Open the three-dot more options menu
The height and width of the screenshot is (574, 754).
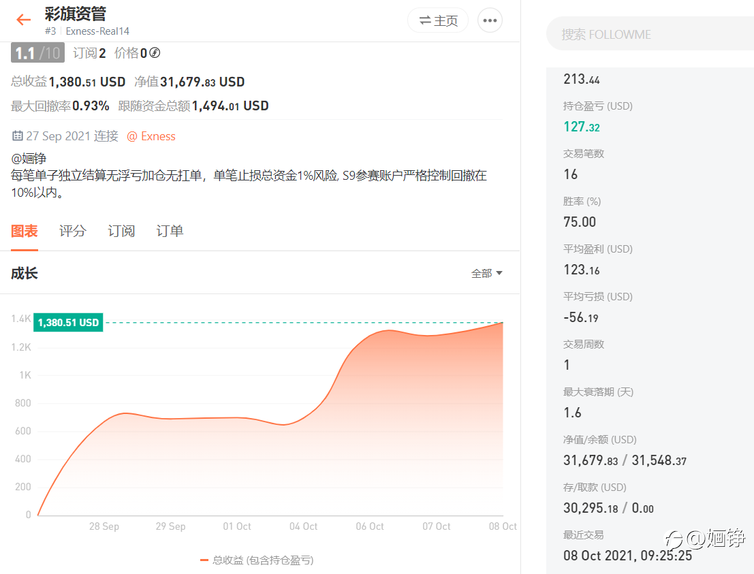[x=490, y=20]
